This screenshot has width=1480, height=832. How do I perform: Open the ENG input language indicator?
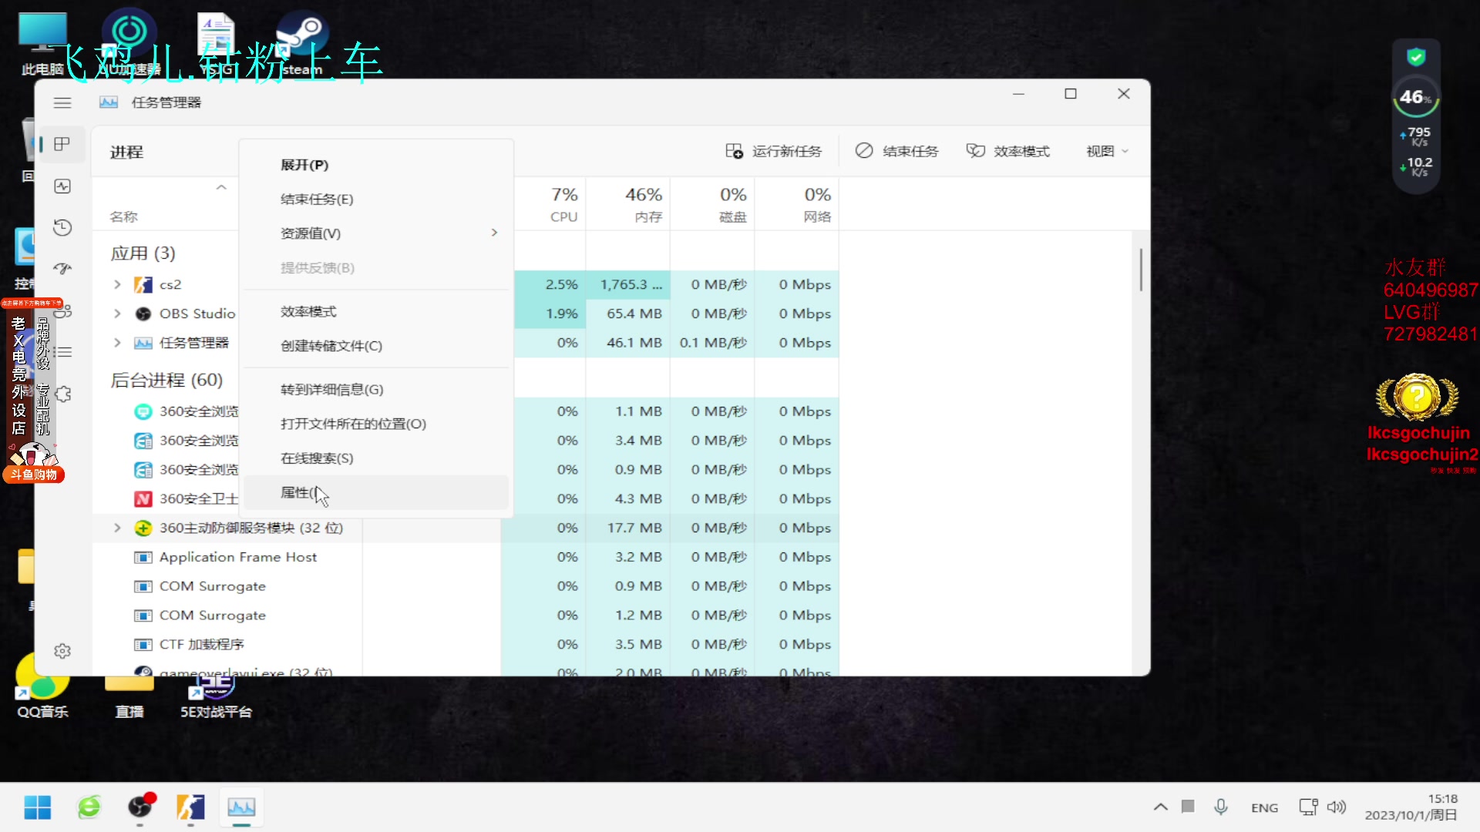pos(1264,807)
